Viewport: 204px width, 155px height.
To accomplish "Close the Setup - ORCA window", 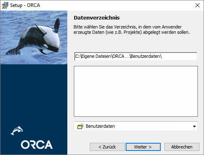I will click(197, 5).
